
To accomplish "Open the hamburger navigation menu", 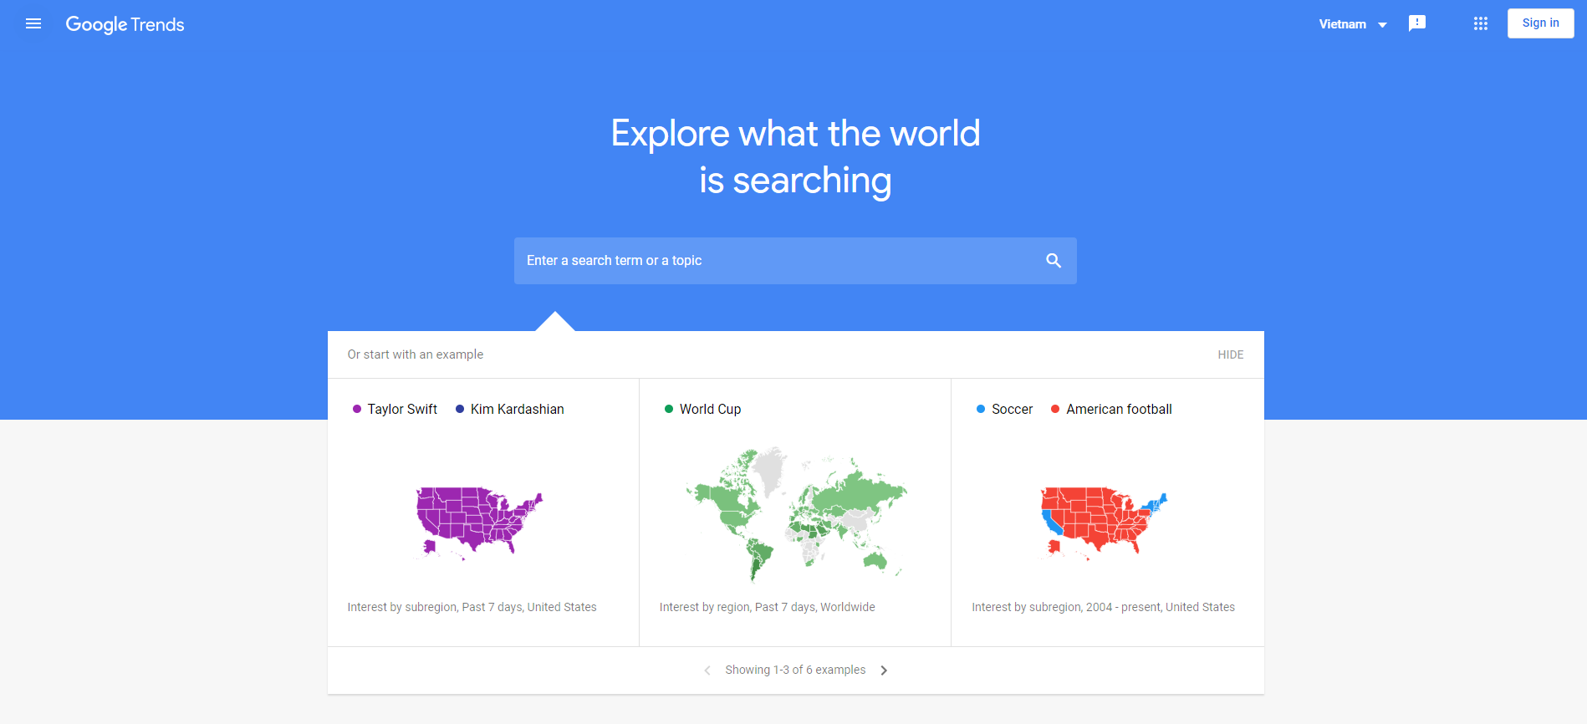I will 33,23.
